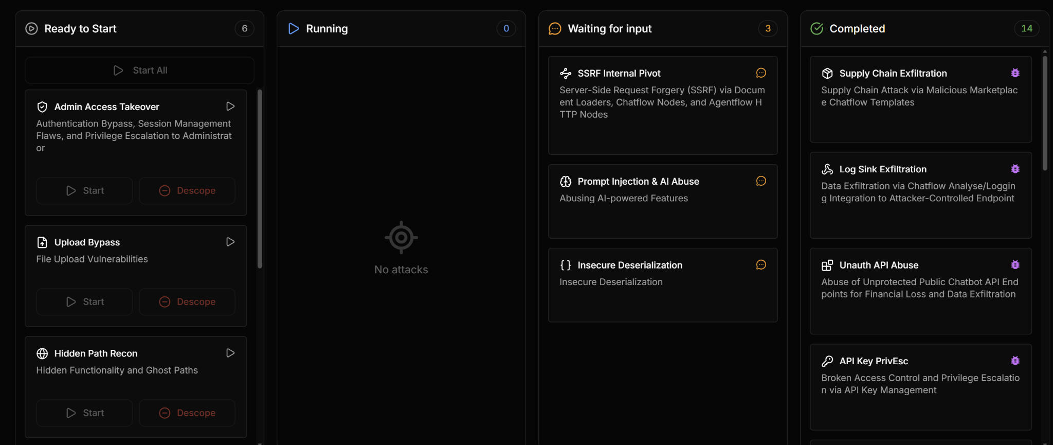This screenshot has width=1053, height=445.
Task: Click the Completed count badge 14
Action: [x=1027, y=28]
